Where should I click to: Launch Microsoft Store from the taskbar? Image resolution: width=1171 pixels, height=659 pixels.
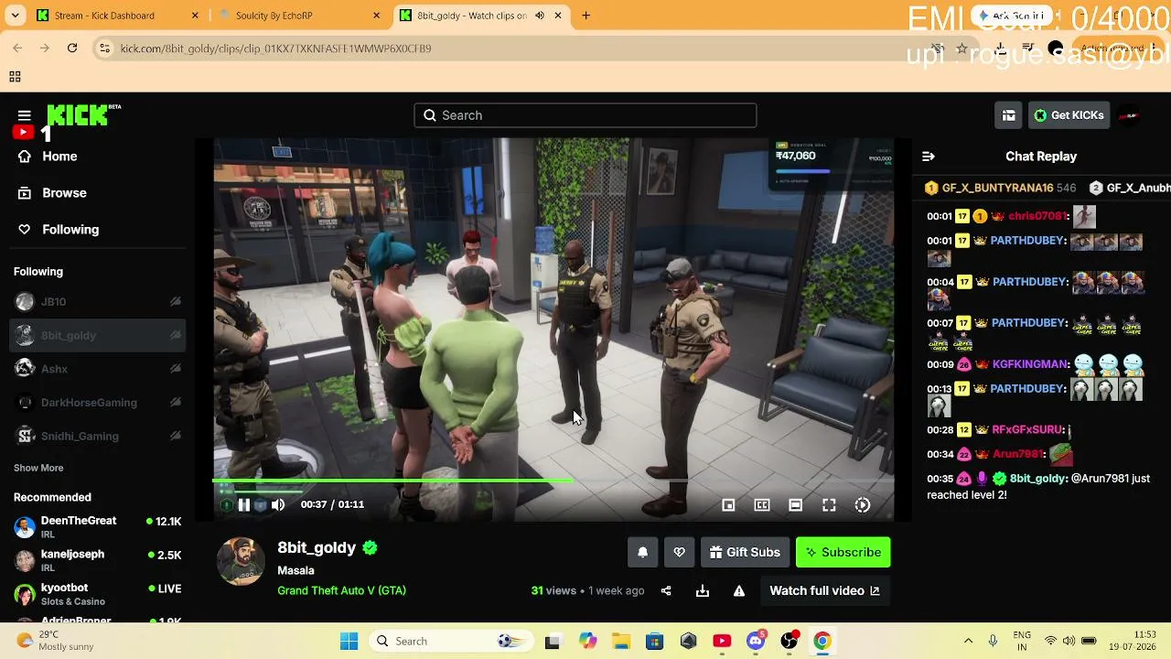pyautogui.click(x=655, y=642)
